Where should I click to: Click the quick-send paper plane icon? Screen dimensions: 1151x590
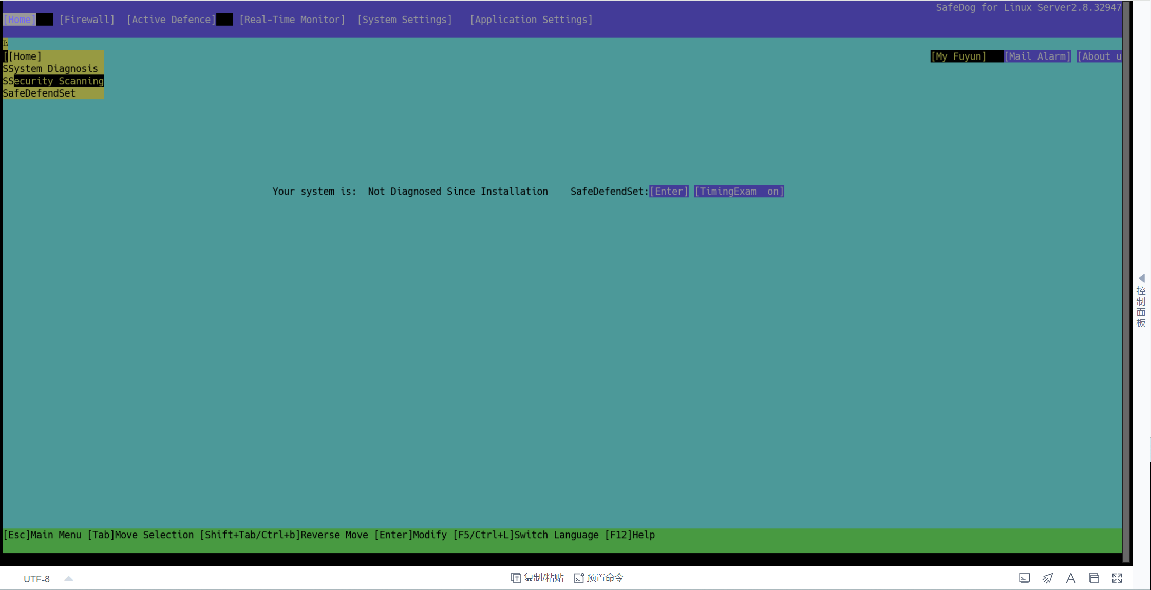(1048, 578)
